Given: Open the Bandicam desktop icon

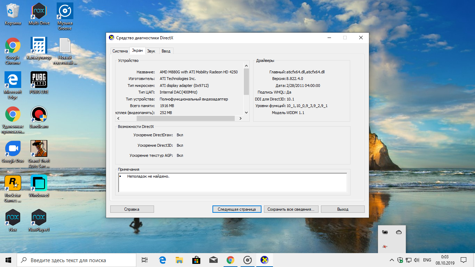Looking at the screenshot, I should point(39,115).
